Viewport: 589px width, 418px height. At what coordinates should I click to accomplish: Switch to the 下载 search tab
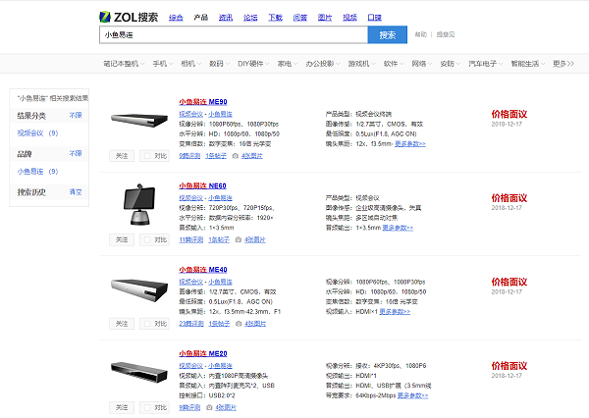tap(275, 18)
